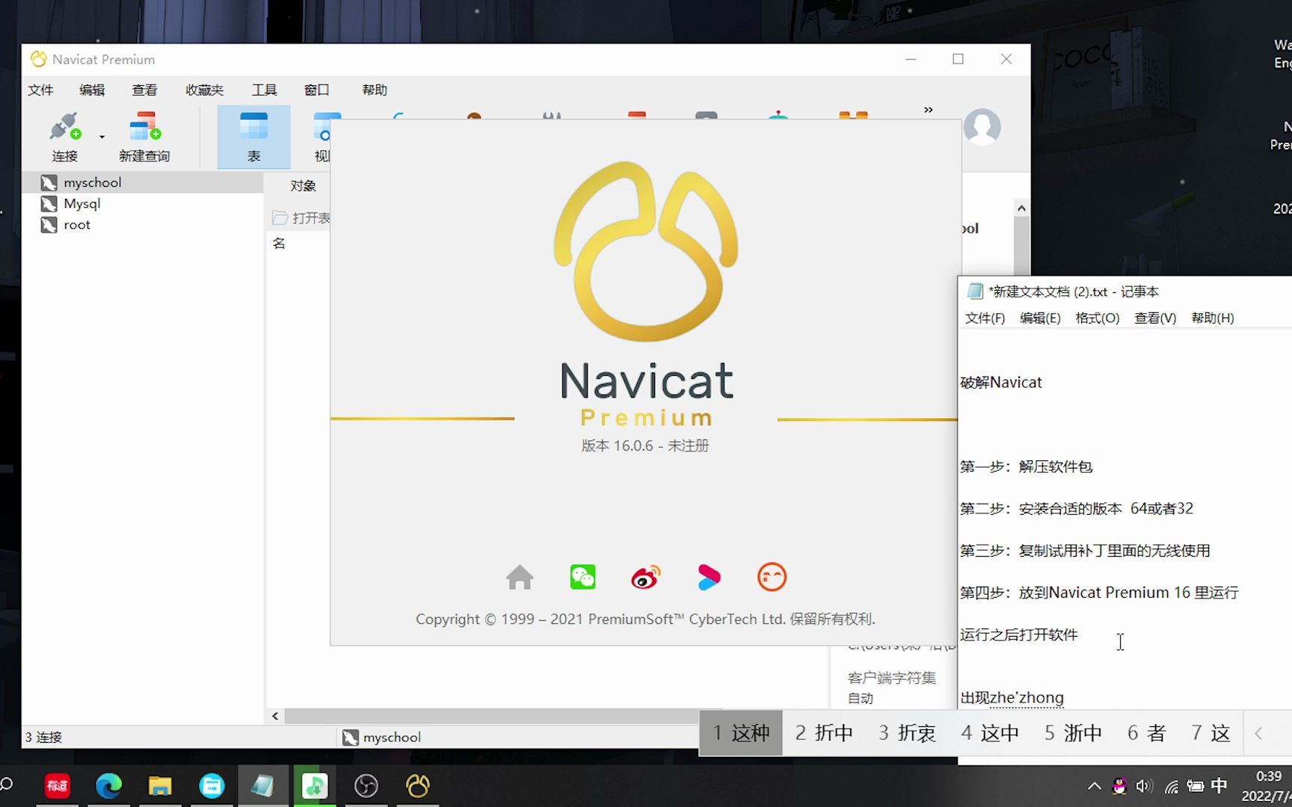Choose IME candidate 6 者
Screen dimensions: 1292x807
coord(1146,733)
